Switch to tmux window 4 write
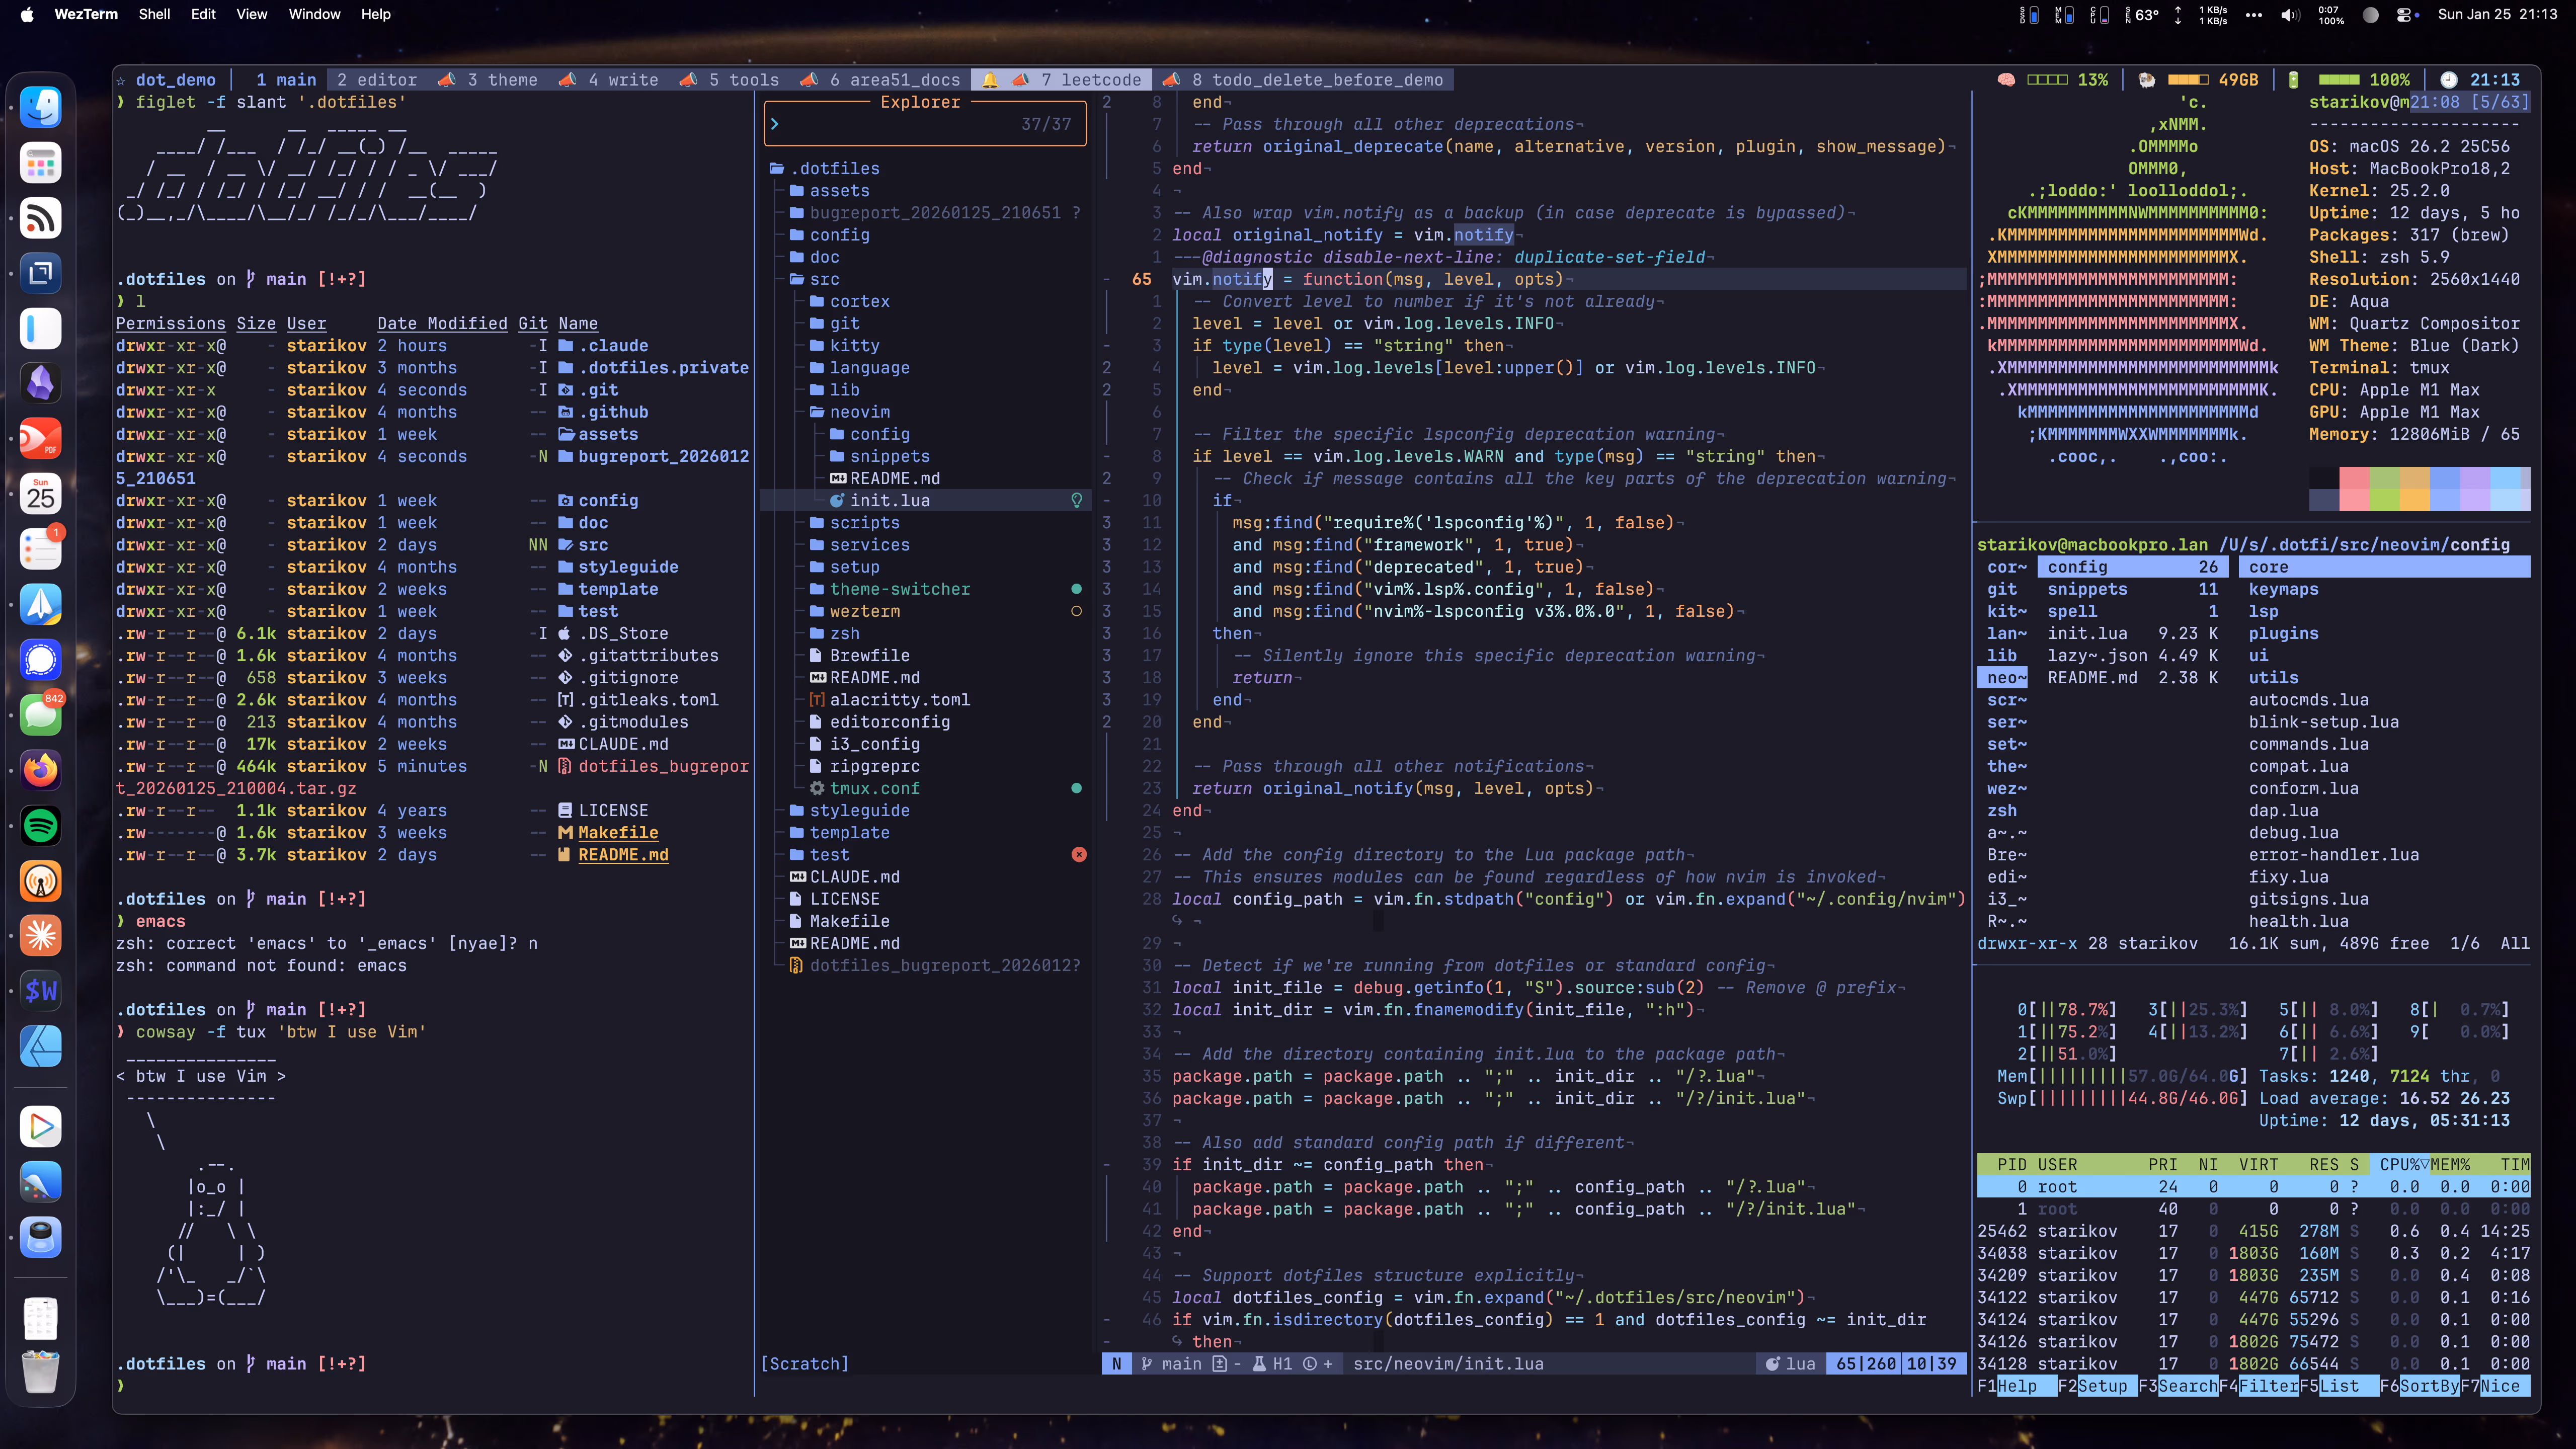Screen dimensions: 2576x1449 coord(623,80)
